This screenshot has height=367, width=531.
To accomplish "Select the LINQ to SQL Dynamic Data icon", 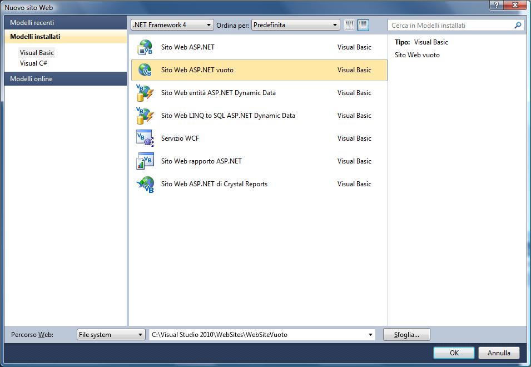I will 145,116.
